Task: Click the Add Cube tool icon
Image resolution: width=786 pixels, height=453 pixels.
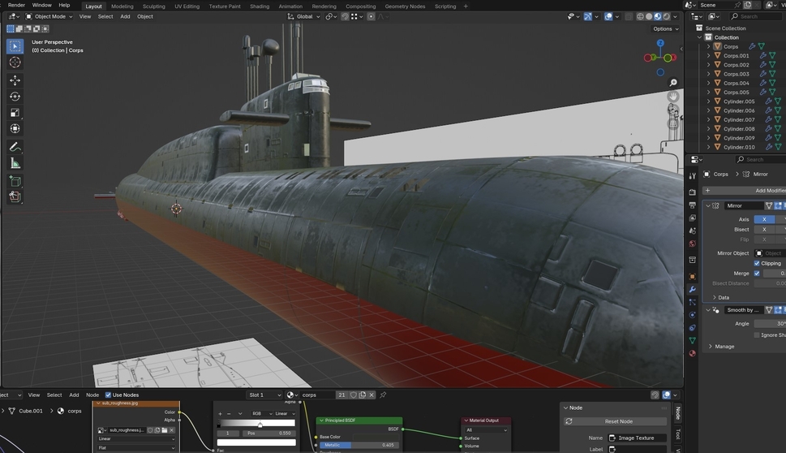Action: click(x=15, y=181)
